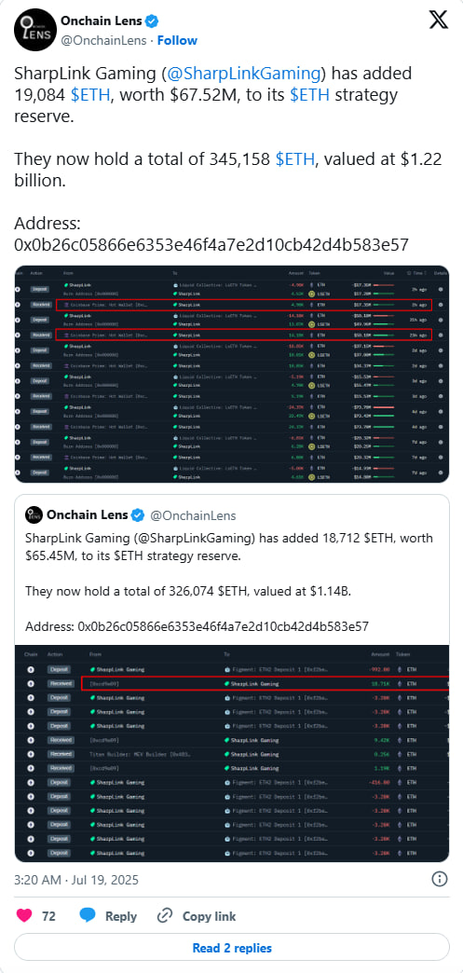This screenshot has height=973, width=463.
Task: Follow the OnchainLens account
Action: click(177, 40)
